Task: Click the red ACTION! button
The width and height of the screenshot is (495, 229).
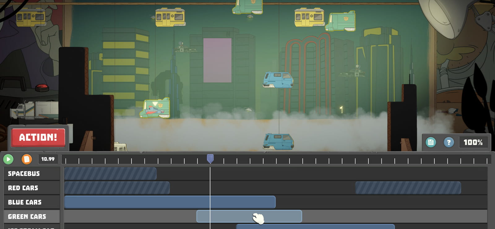Action: [x=38, y=137]
